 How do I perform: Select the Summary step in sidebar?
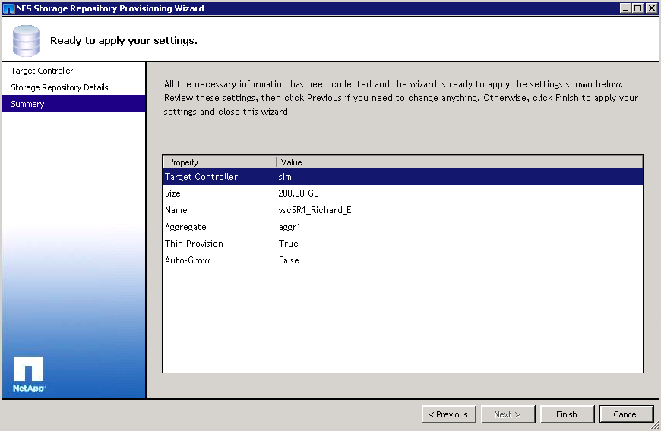27,104
